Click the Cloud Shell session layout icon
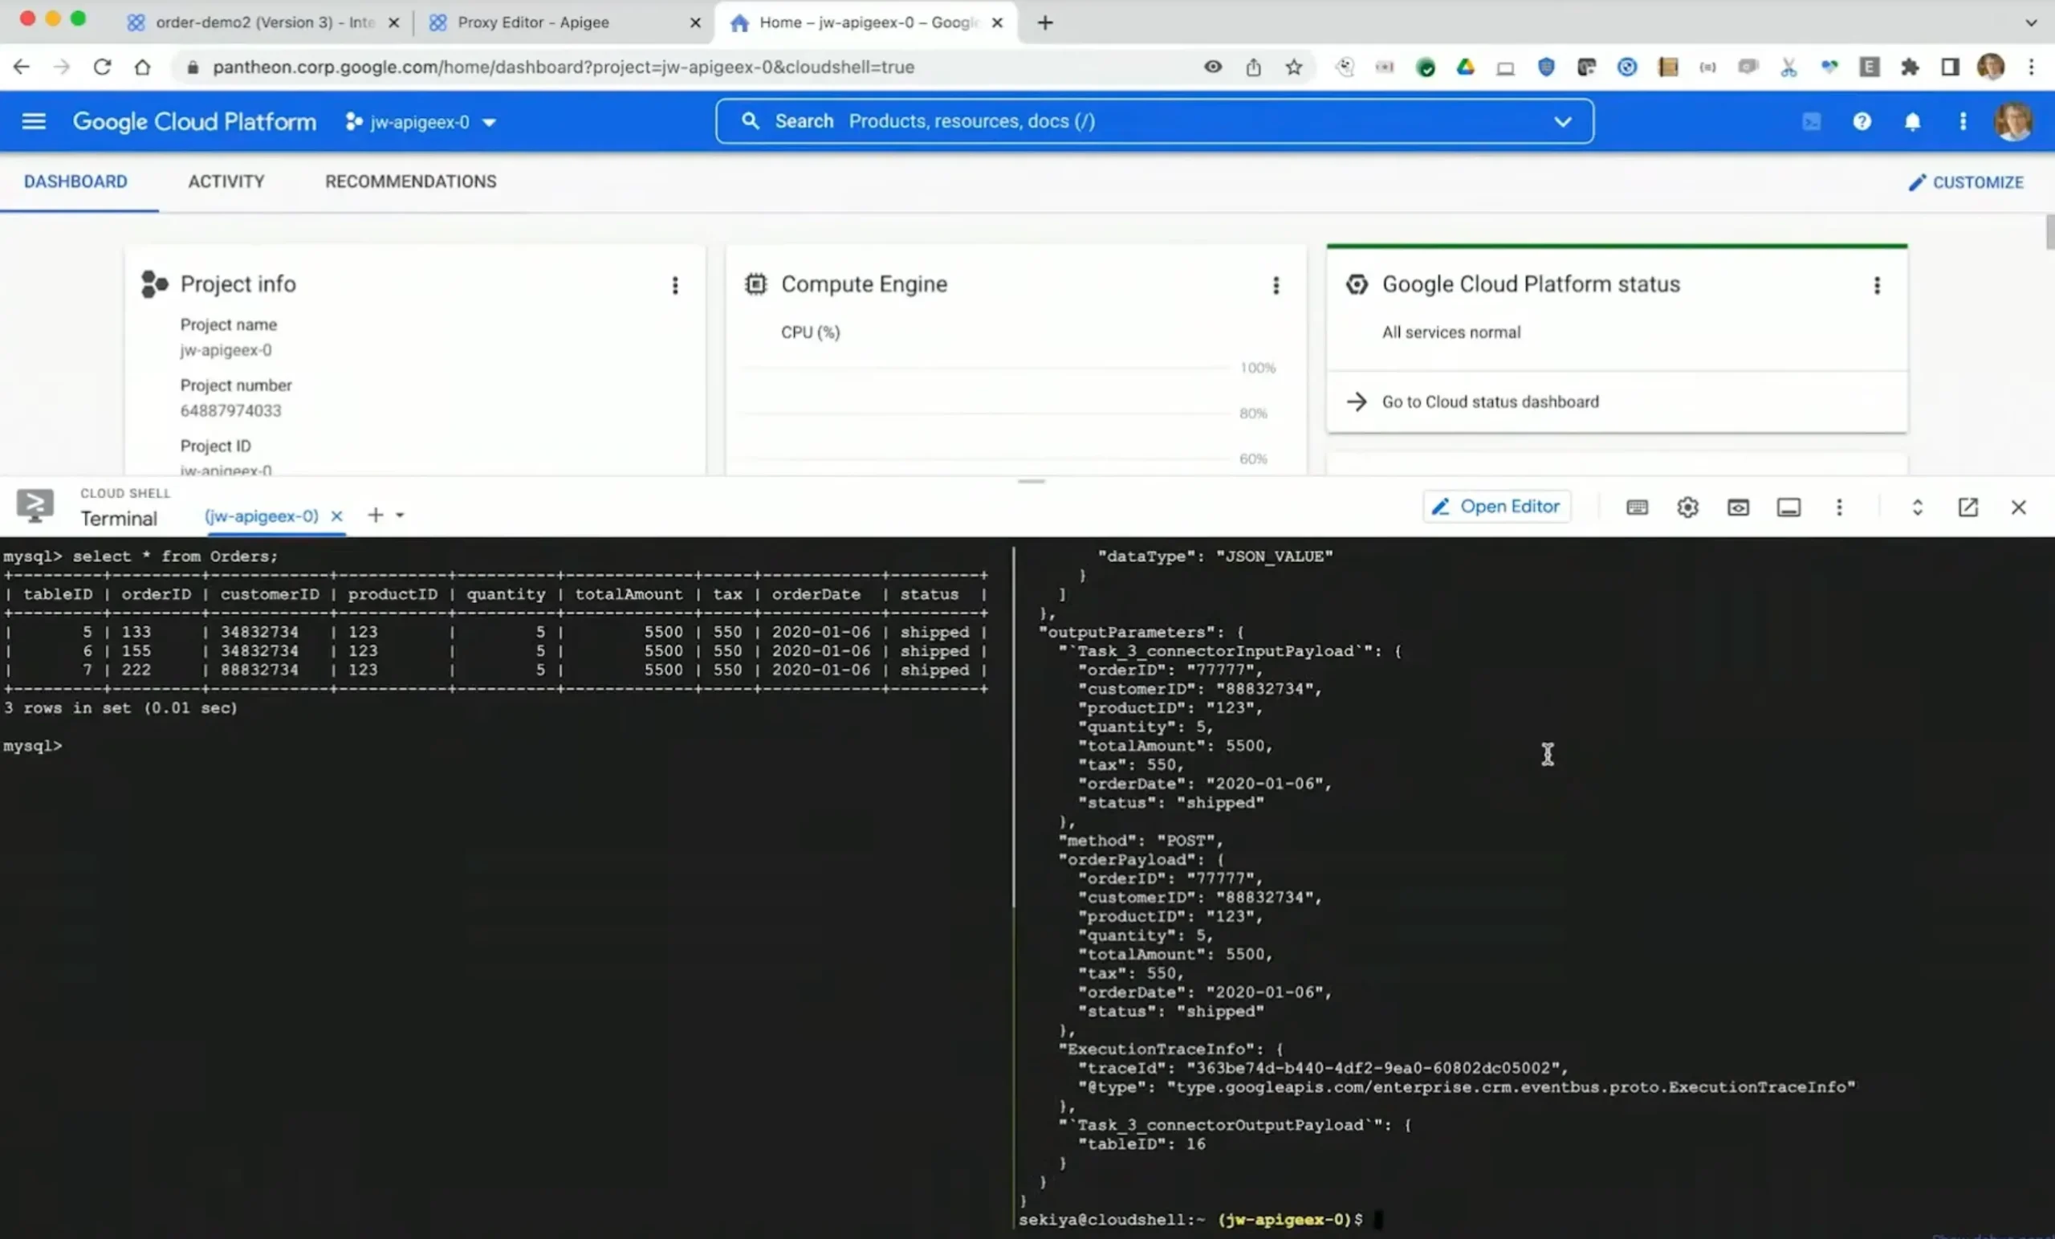 click(1788, 507)
